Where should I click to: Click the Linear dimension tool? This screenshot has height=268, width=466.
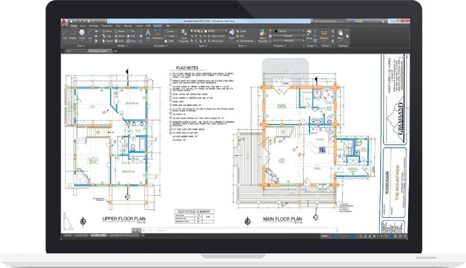tap(169, 31)
